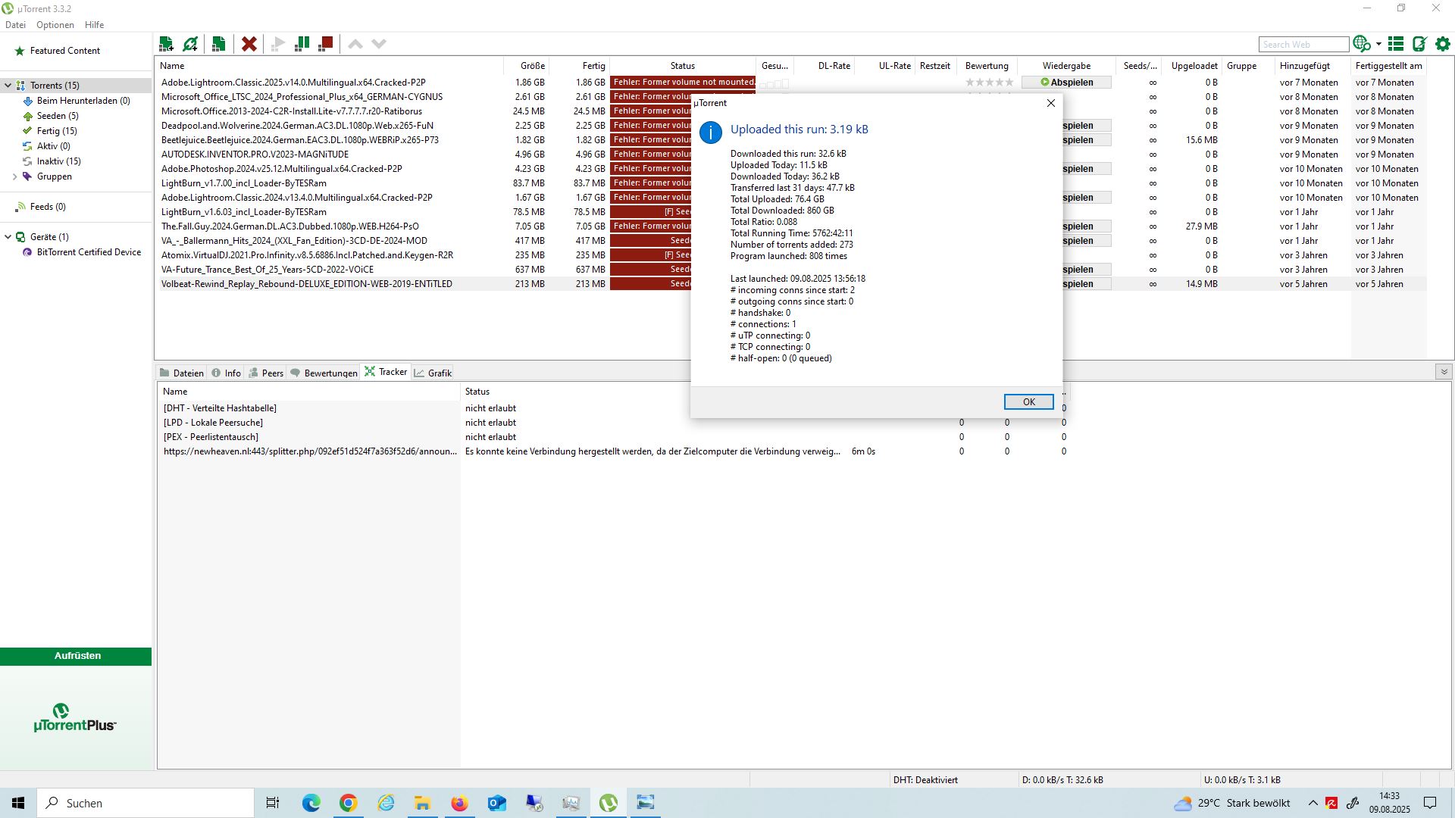Click the red Remove torrent X icon
Viewport: 1455px width, 818px height.
coord(249,44)
